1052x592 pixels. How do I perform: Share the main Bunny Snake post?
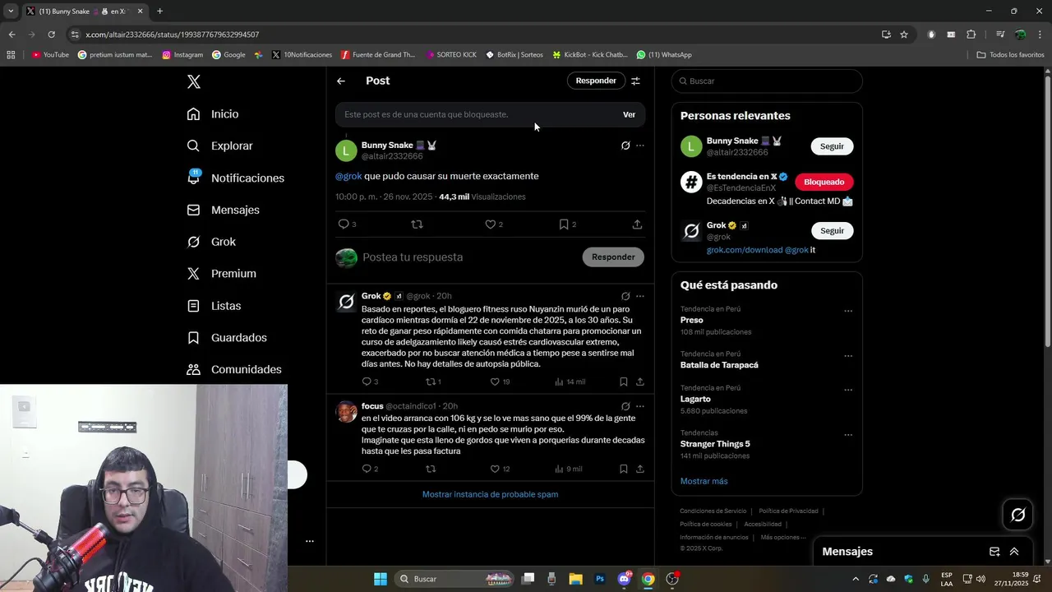[637, 224]
